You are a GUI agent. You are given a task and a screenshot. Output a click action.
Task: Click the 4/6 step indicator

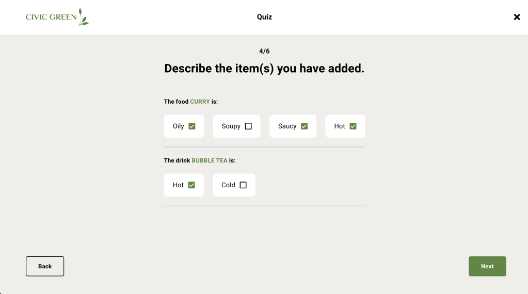(264, 51)
